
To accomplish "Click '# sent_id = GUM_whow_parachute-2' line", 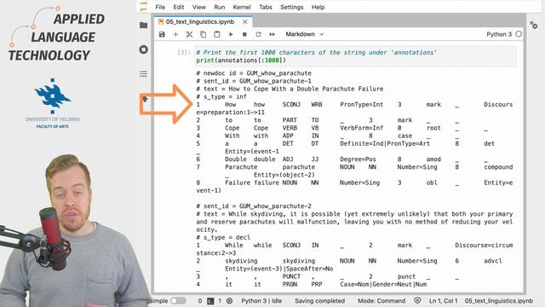I will tap(254, 206).
